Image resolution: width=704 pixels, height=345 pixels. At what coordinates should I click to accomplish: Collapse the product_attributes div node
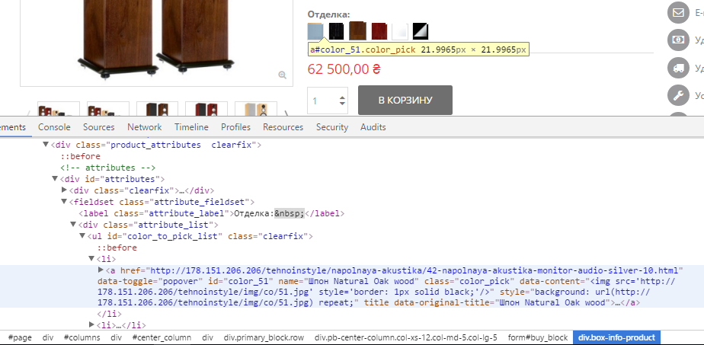46,145
